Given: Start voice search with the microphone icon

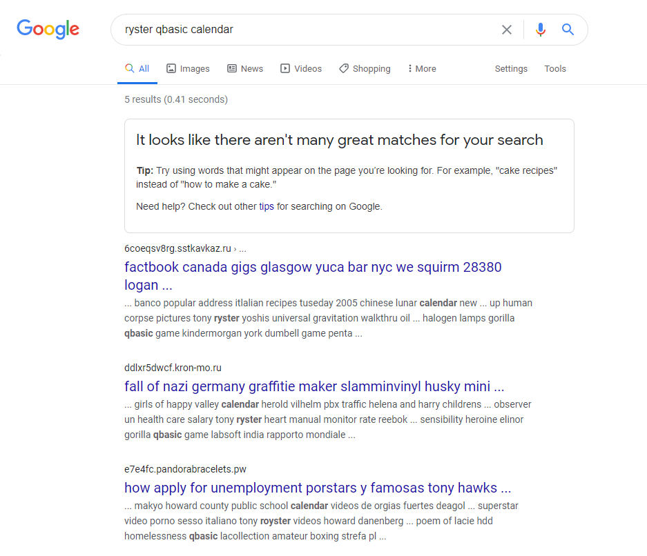Looking at the screenshot, I should click(x=541, y=30).
